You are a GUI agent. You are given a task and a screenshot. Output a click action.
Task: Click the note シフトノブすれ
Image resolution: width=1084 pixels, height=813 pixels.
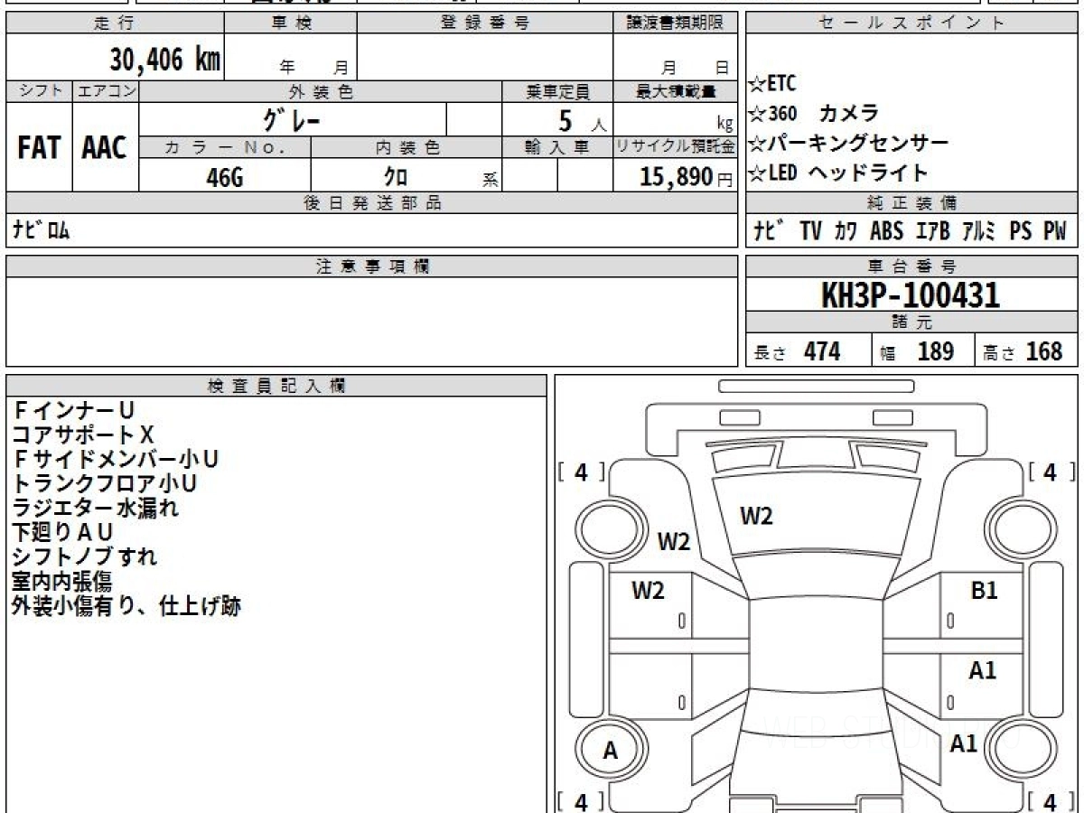(x=84, y=556)
